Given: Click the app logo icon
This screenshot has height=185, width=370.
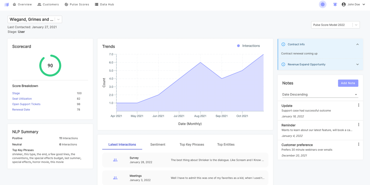Looking at the screenshot, I should pos(7,5).
